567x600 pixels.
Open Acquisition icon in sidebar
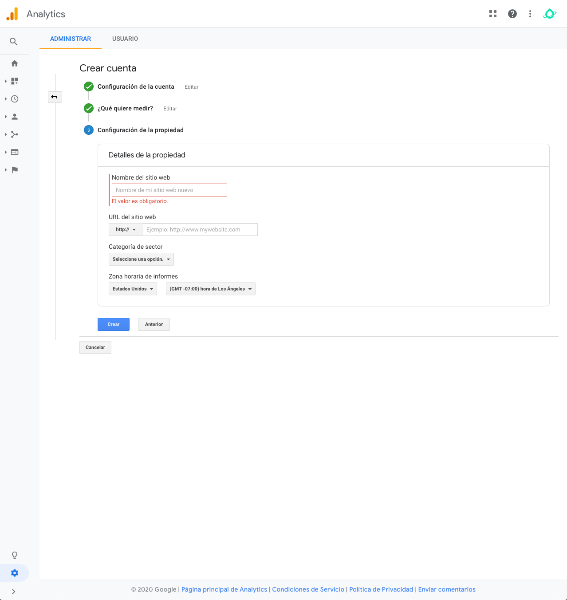15,134
